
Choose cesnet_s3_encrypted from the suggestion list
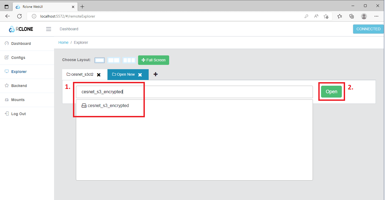[x=108, y=106]
